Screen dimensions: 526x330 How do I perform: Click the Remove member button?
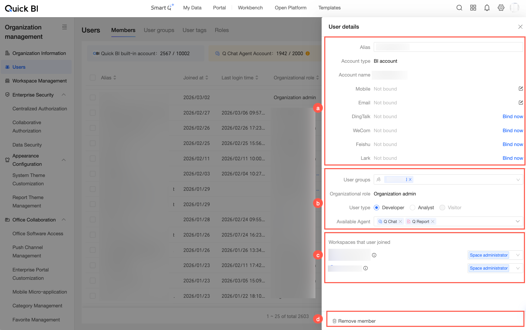(354, 321)
